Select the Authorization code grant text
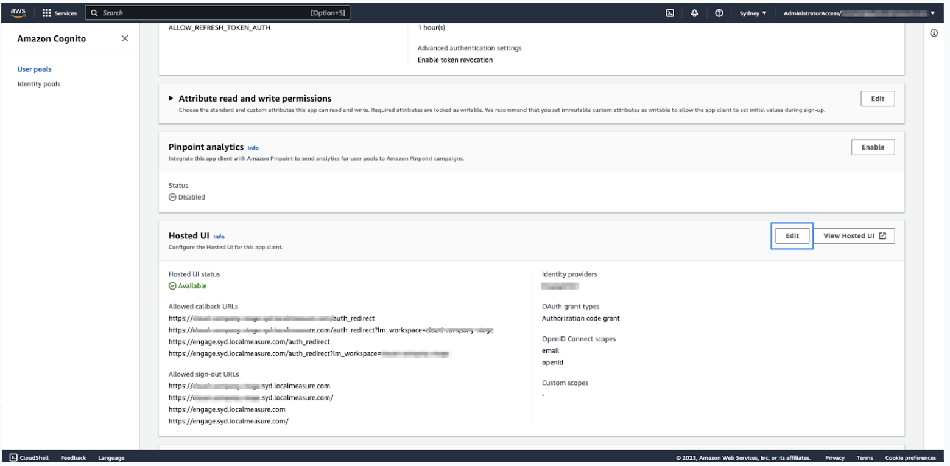 [x=581, y=318]
